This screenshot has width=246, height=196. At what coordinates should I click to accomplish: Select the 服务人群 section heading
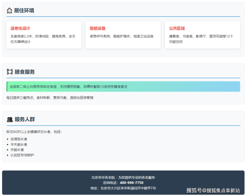(x=25, y=119)
